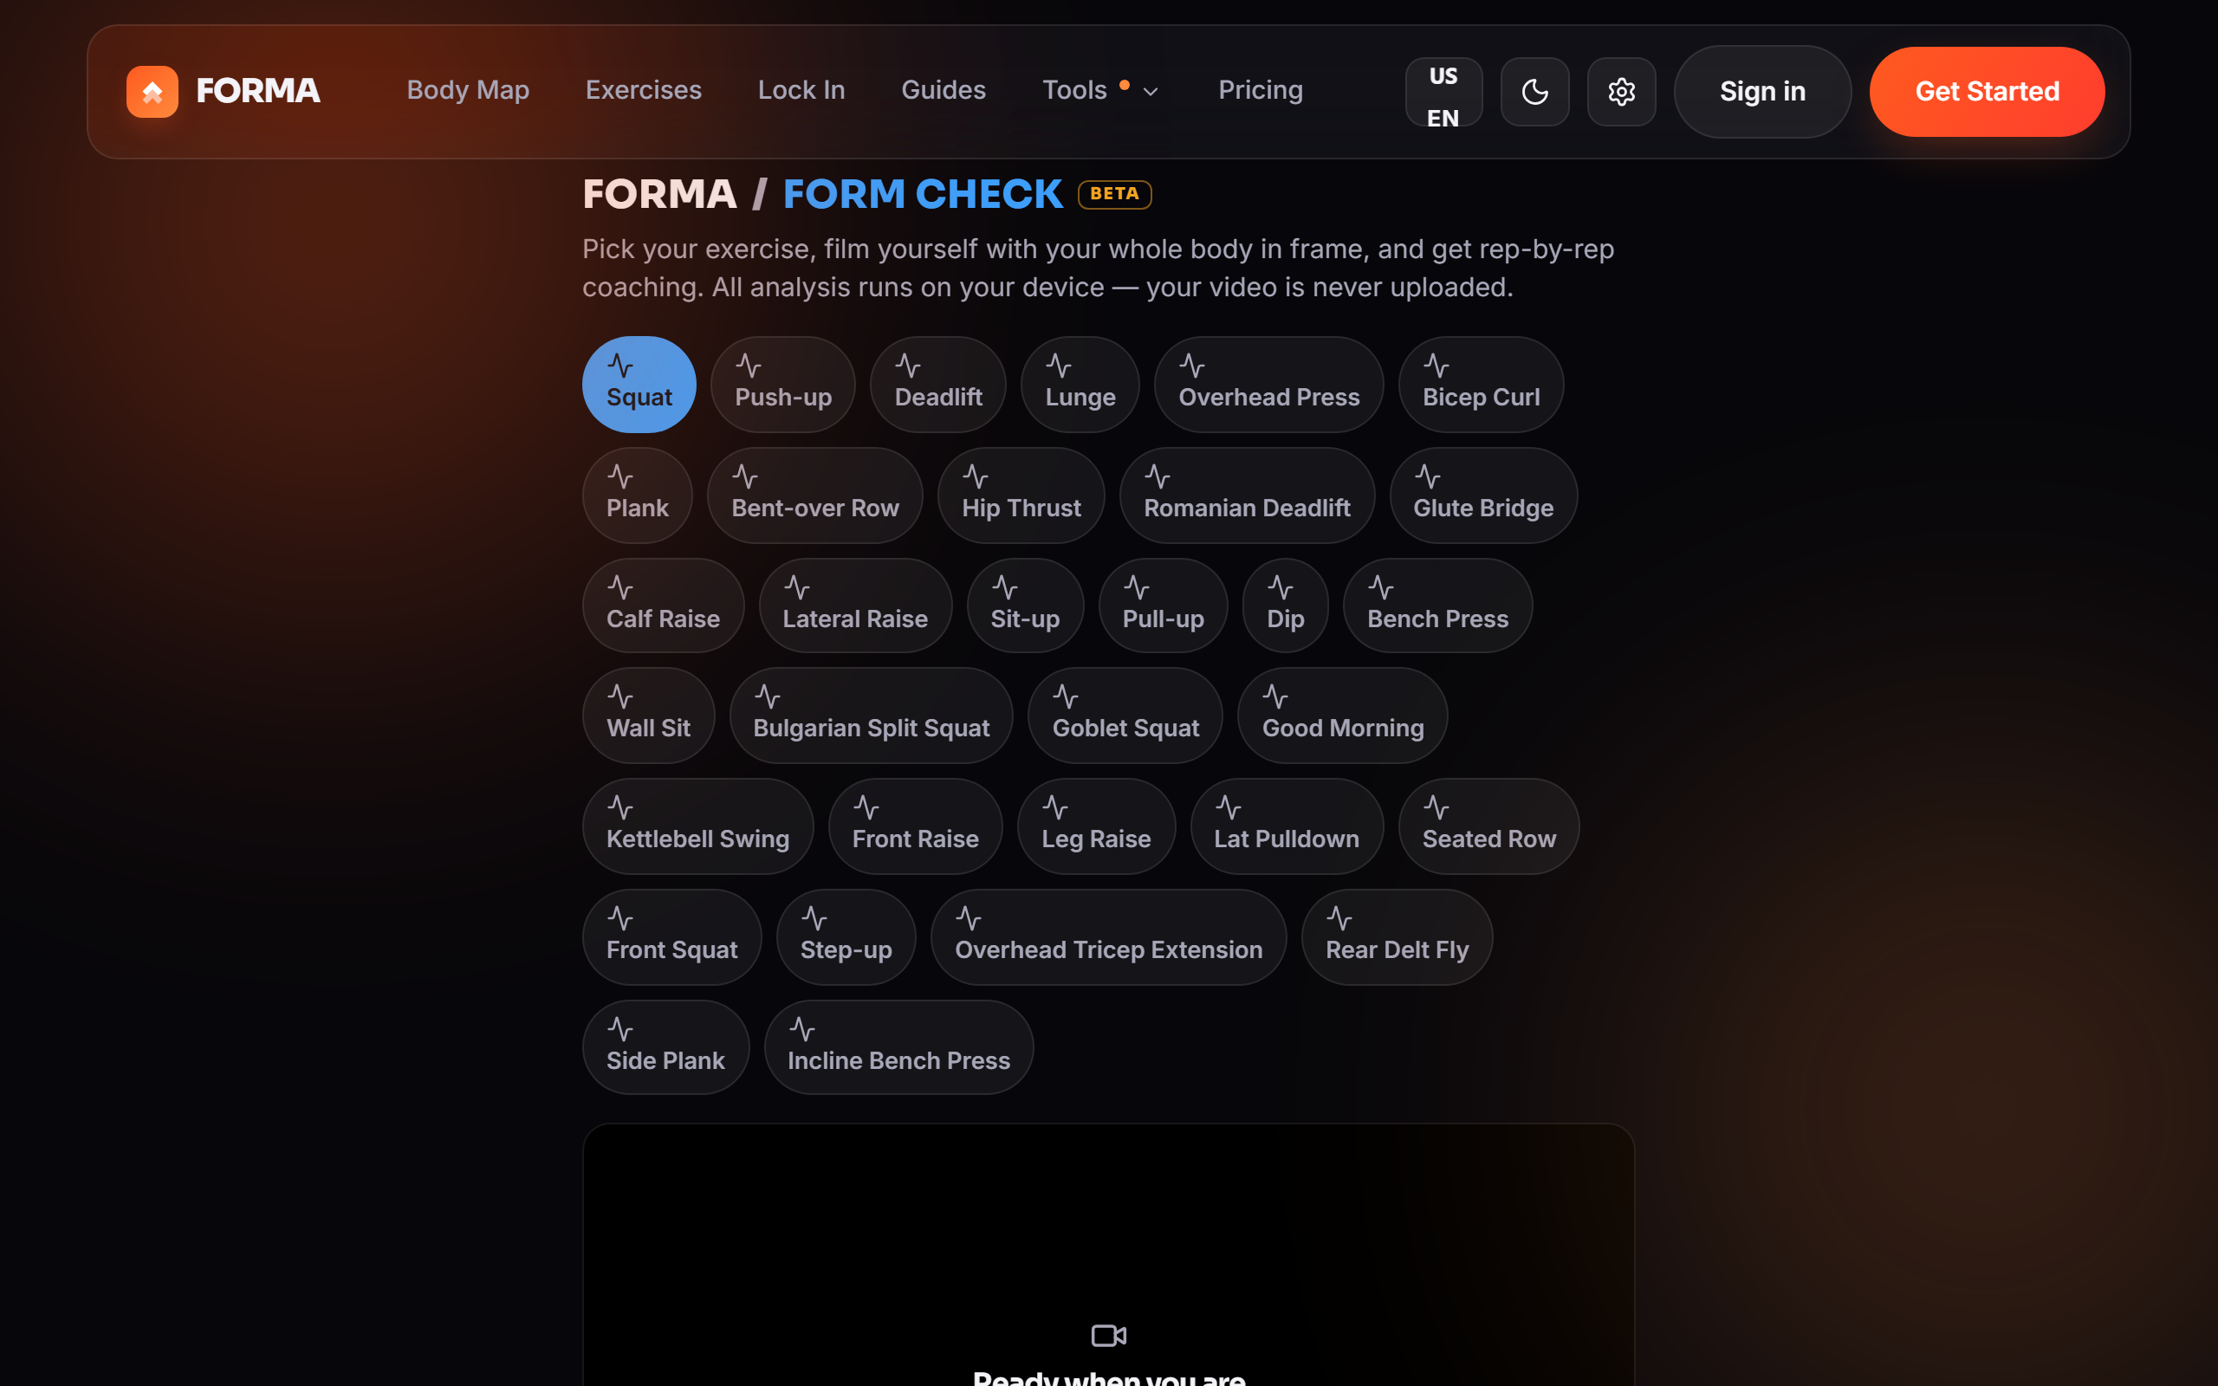Go to the Pricing page
Image resolution: width=2218 pixels, height=1386 pixels.
(1259, 90)
